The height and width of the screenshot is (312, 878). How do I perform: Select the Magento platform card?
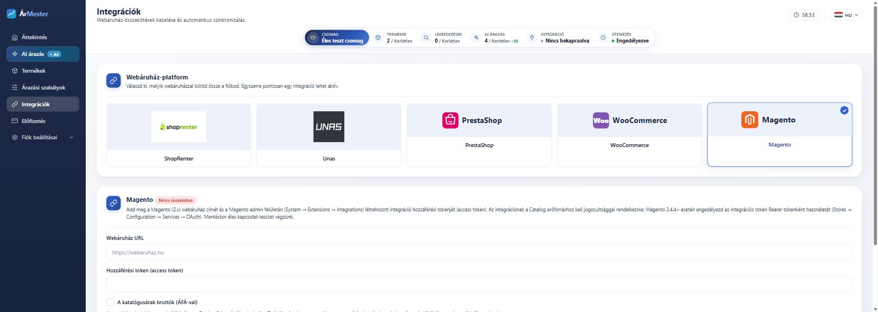click(x=779, y=134)
